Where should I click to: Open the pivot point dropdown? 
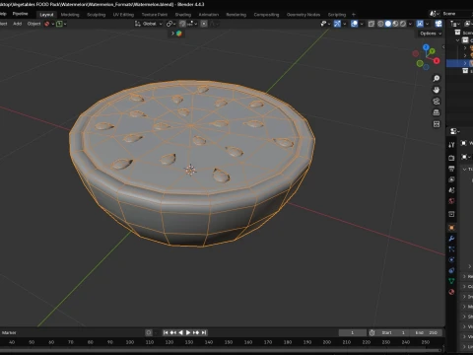[x=171, y=24]
